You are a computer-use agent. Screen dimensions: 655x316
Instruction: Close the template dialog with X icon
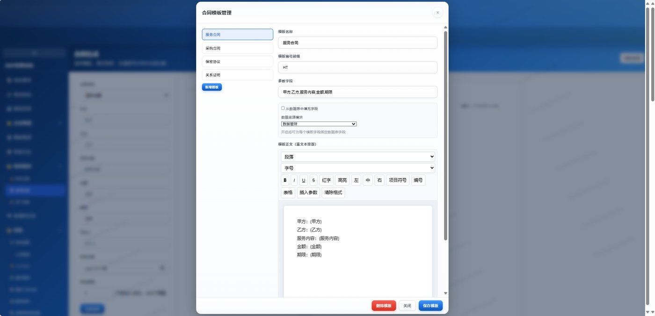point(437,13)
